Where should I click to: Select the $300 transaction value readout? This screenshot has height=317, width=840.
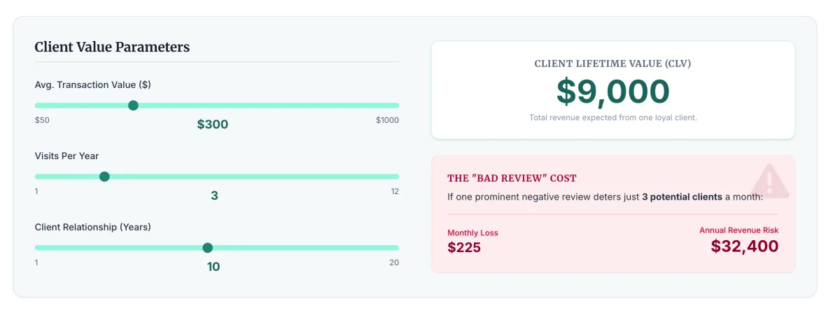point(213,124)
